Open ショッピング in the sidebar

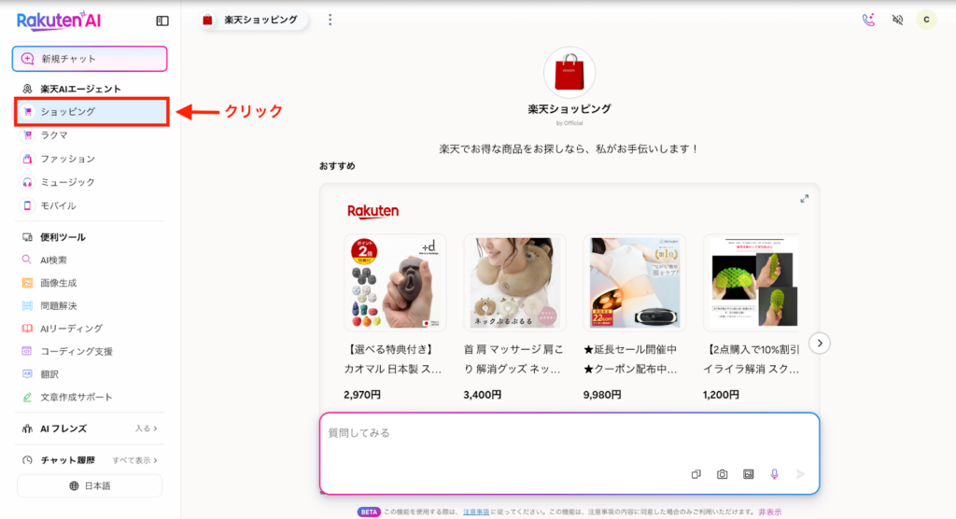coord(91,112)
